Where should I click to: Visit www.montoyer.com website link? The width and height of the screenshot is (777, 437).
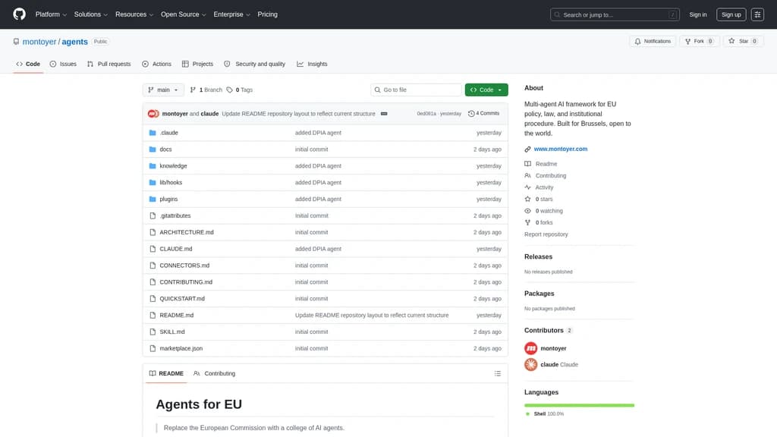pos(561,149)
